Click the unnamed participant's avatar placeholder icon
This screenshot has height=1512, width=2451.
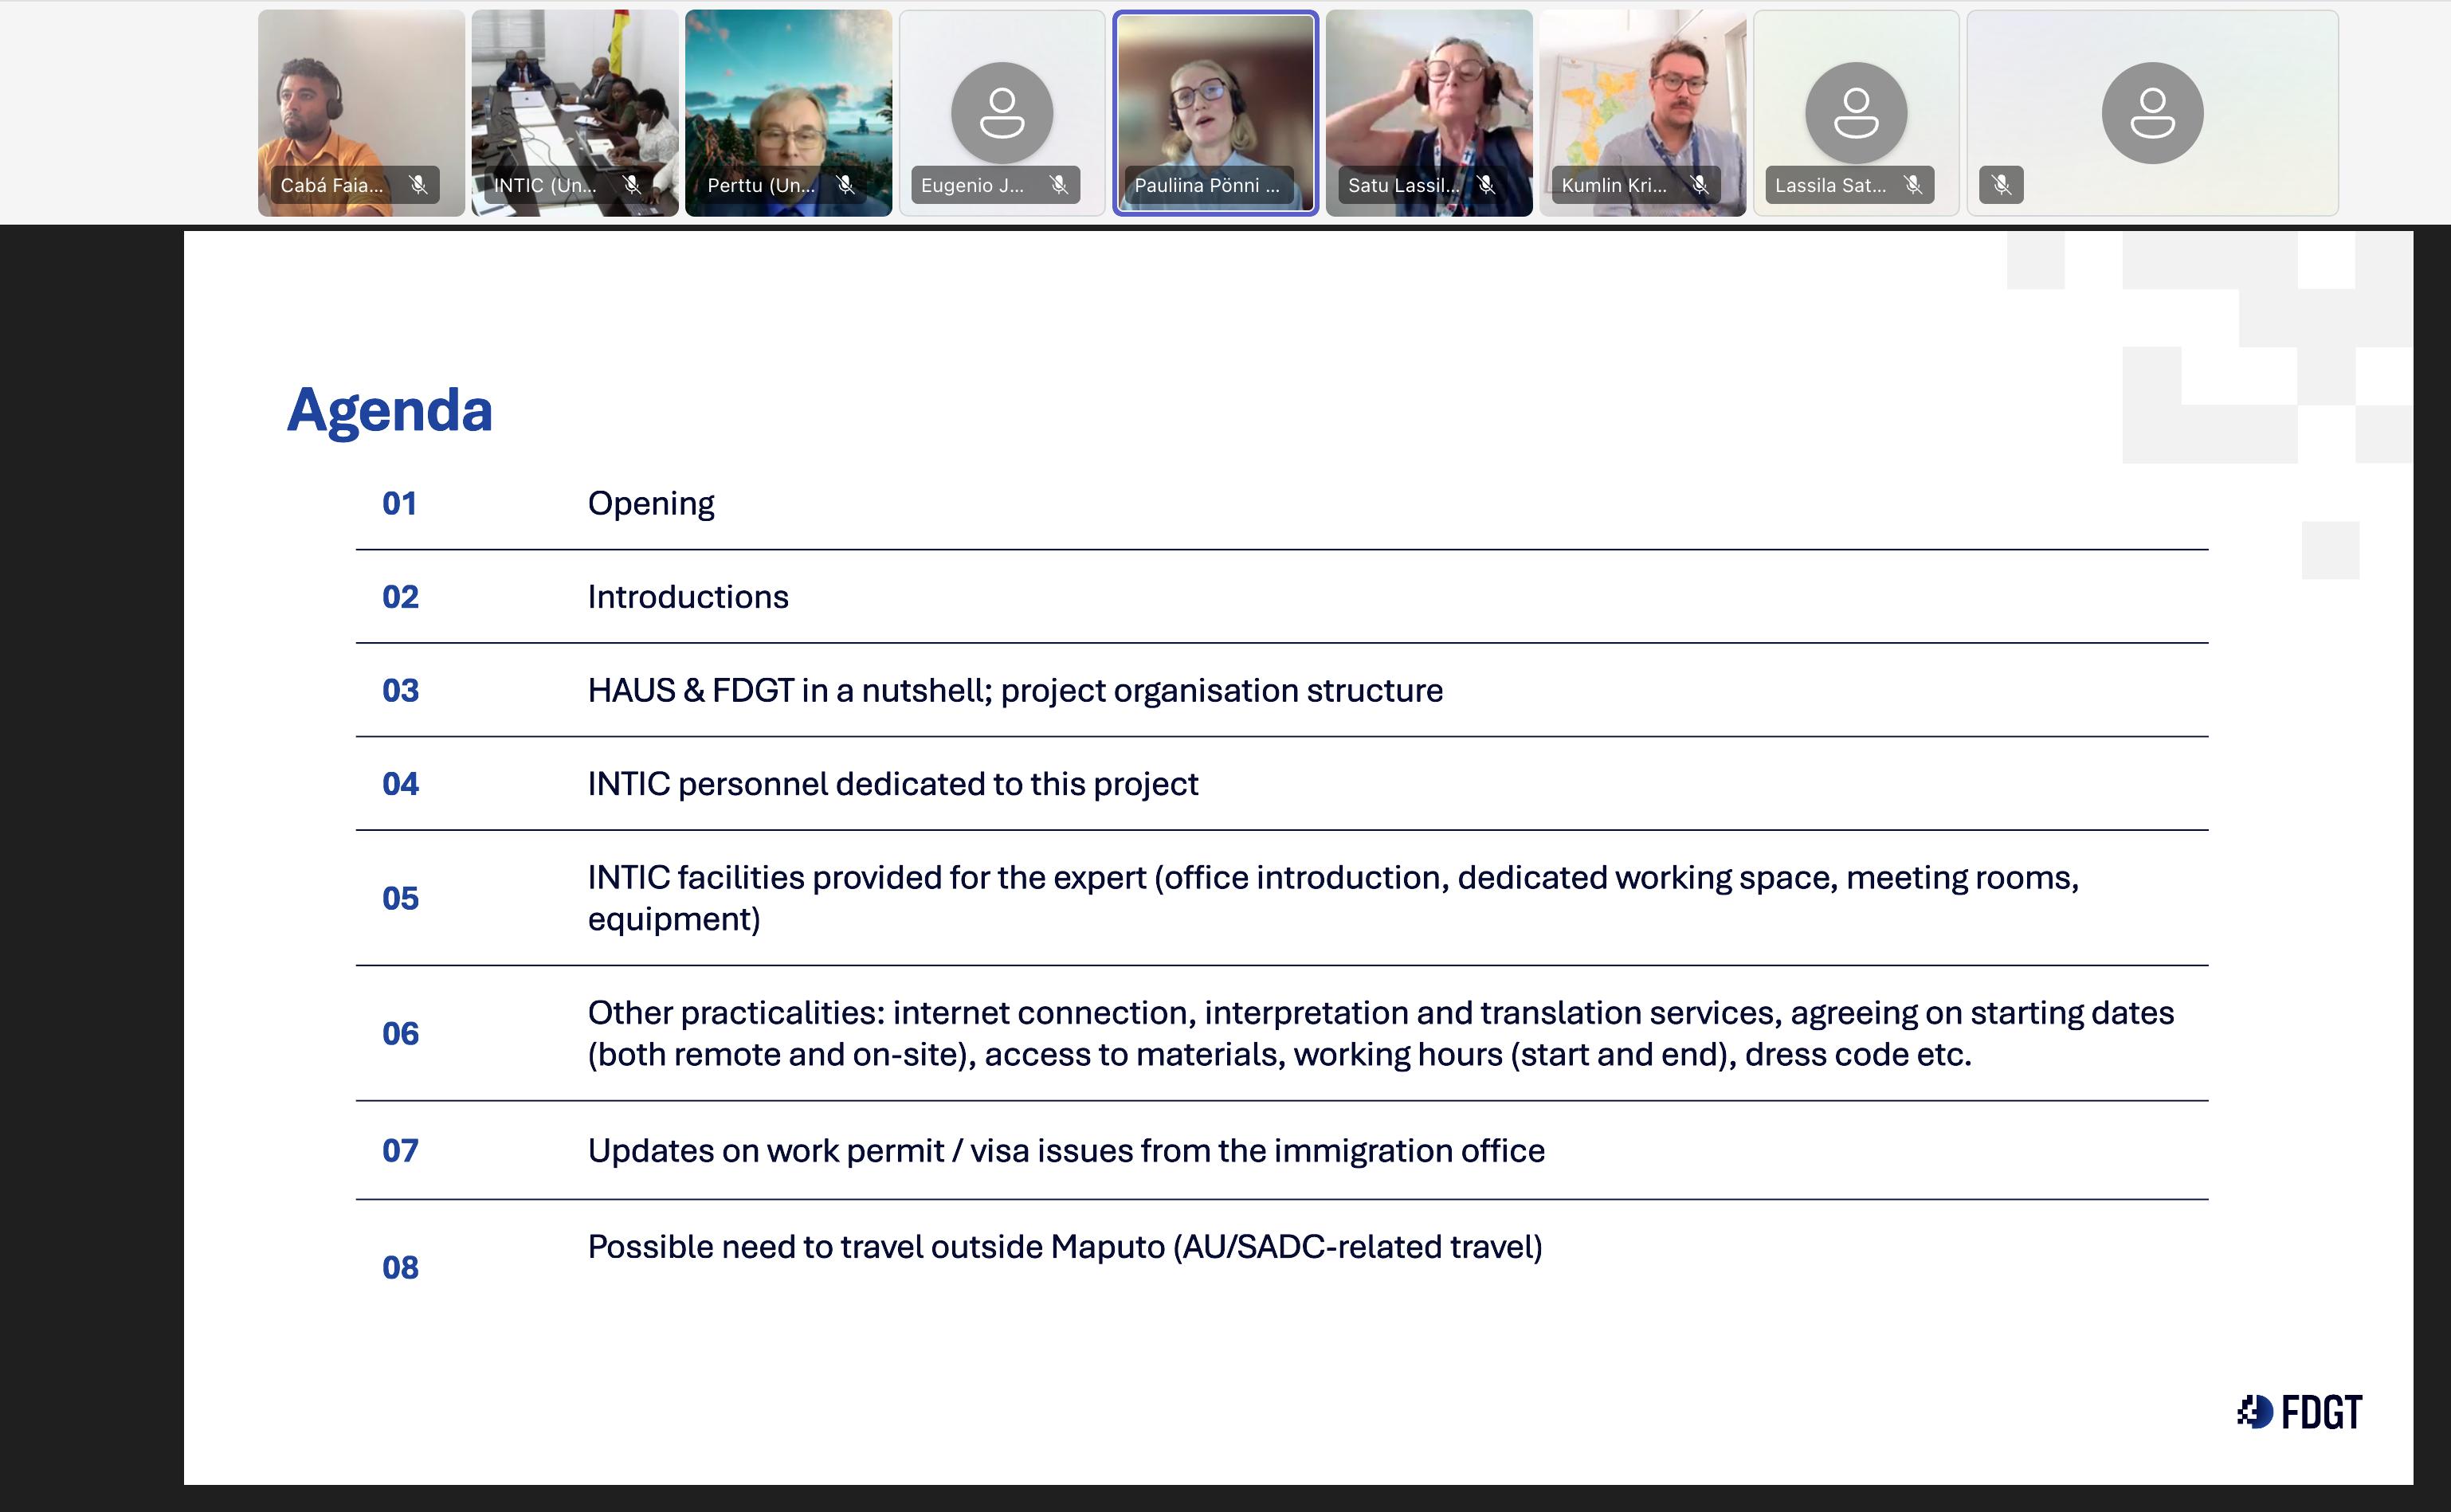(x=2152, y=112)
